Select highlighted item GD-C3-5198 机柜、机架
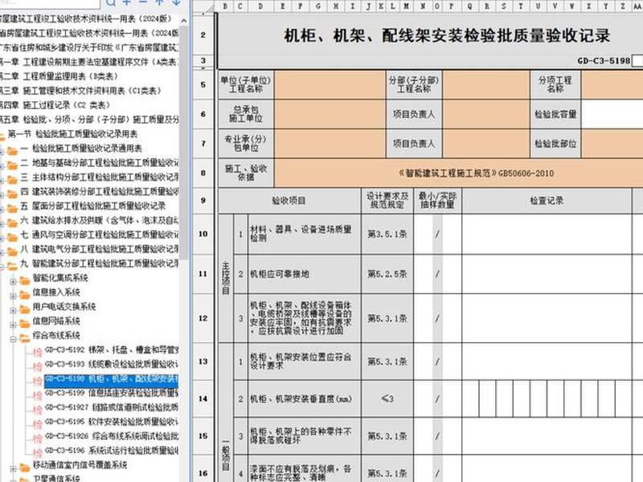Image resolution: width=643 pixels, height=482 pixels. (x=112, y=379)
